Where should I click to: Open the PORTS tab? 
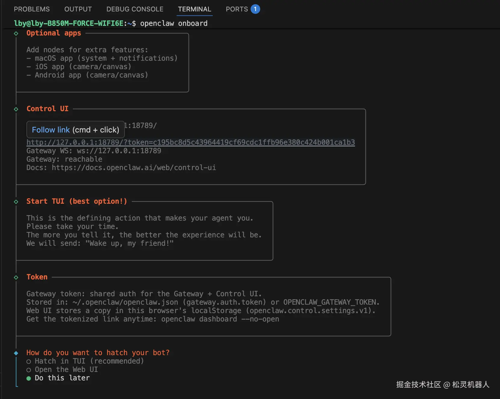coord(237,9)
